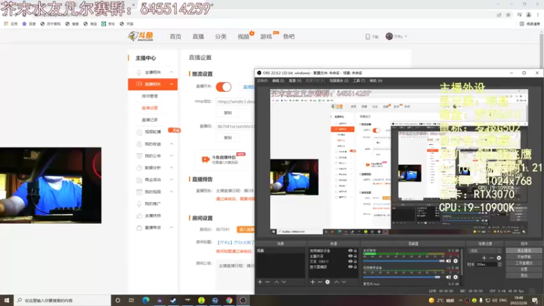Image resolution: width=544 pixels, height=306 pixels.
Task: Hide the 文本 (GDI+) source with its eye icon
Action: [x=350, y=261]
